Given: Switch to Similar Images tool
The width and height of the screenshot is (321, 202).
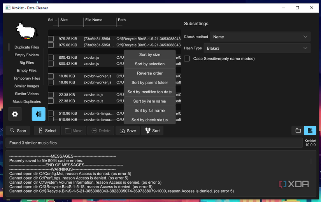Looking at the screenshot, I should 26,86.
